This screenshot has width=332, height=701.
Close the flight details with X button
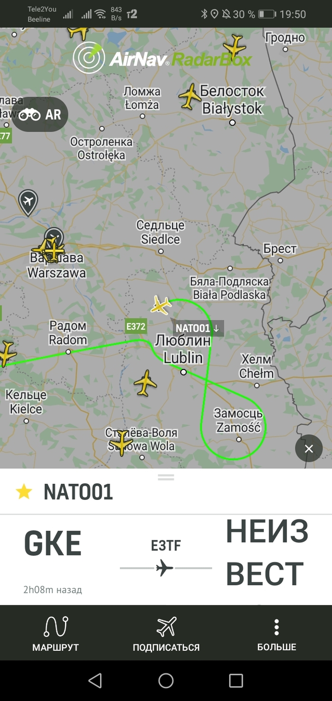pos(309,448)
